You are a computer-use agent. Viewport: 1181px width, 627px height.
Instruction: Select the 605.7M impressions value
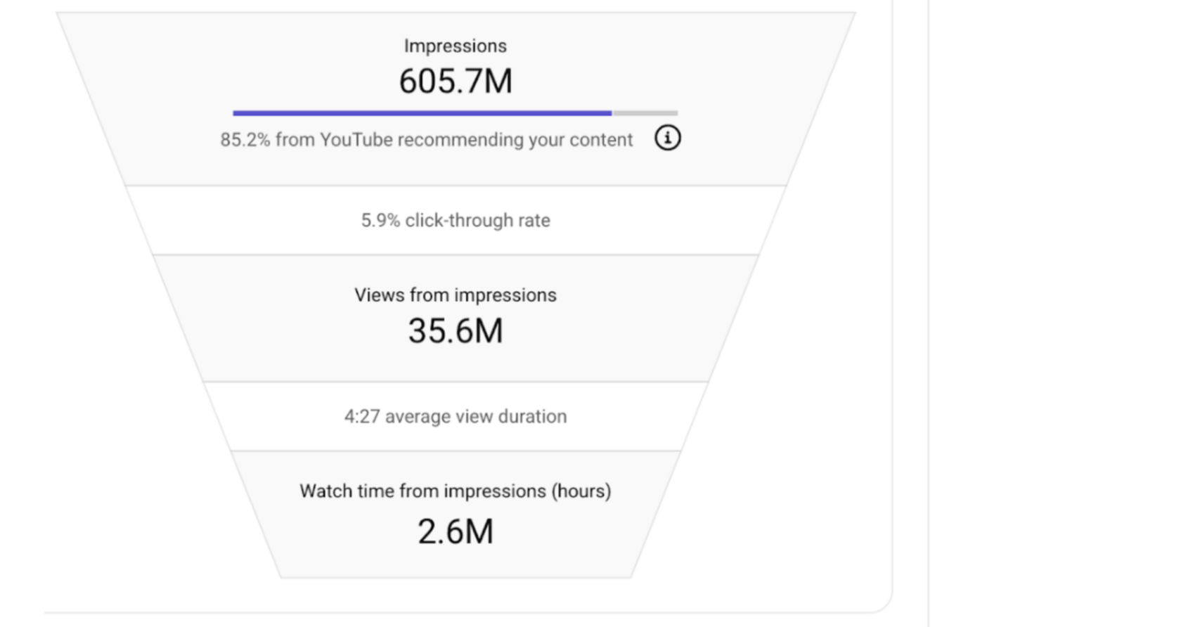tap(455, 82)
